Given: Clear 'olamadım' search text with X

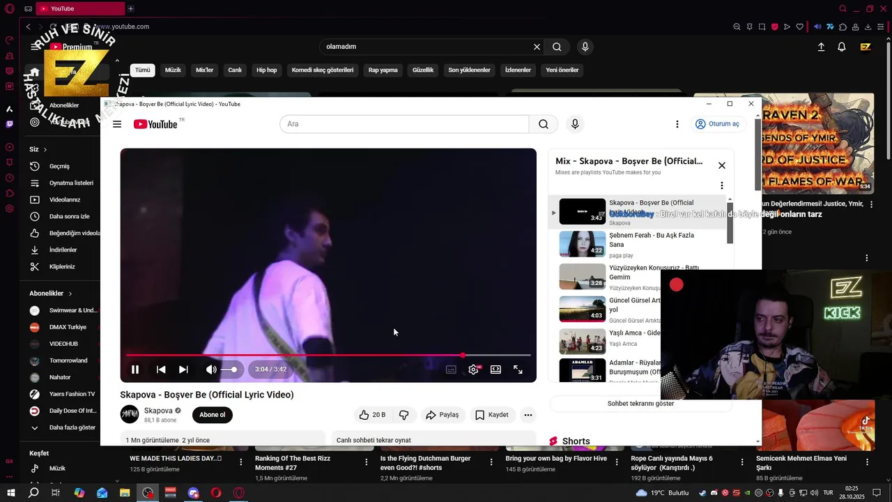Looking at the screenshot, I should tap(537, 47).
